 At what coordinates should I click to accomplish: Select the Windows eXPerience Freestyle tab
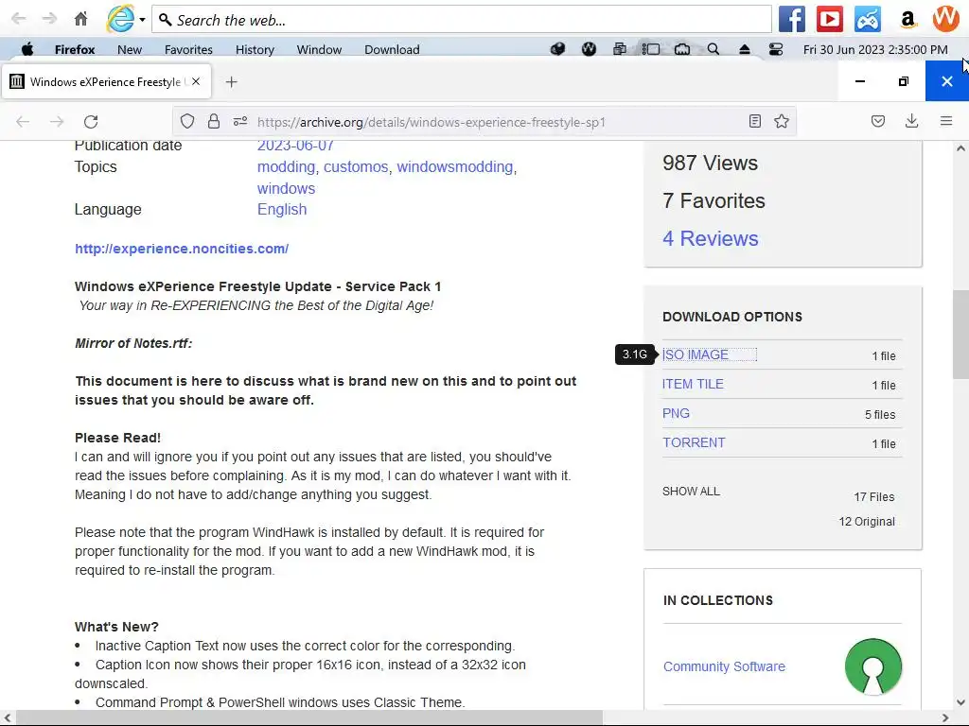106,81
